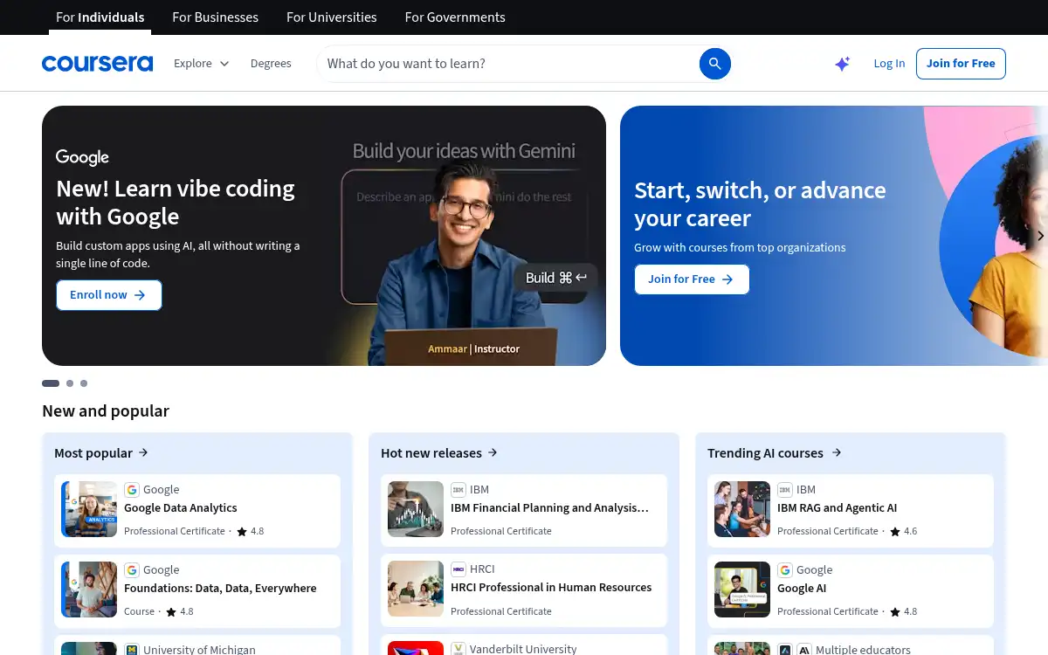1048x655 pixels.
Task: Select the first carousel slide indicator
Action: click(51, 383)
